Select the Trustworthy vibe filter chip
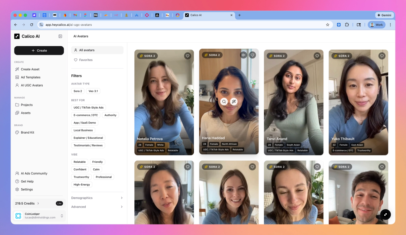The height and width of the screenshot is (235, 406). 82,177
